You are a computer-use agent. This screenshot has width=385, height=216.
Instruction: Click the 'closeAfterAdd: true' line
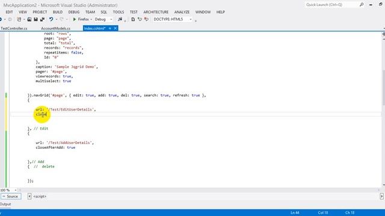tap(55, 148)
